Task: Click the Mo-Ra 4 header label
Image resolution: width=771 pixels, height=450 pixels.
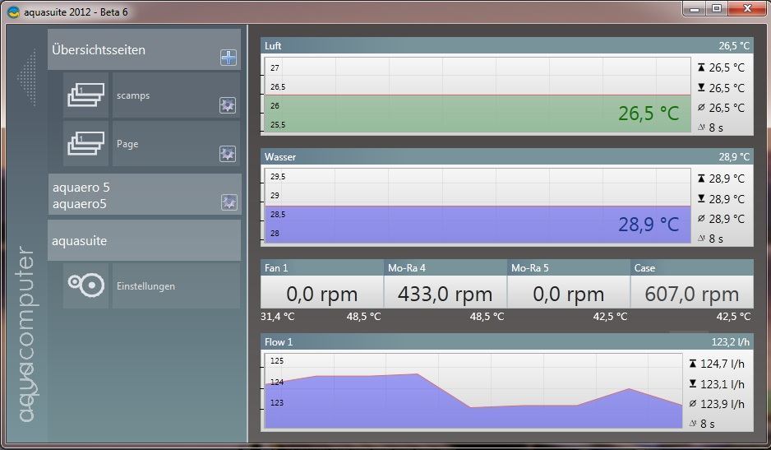Action: click(x=407, y=268)
